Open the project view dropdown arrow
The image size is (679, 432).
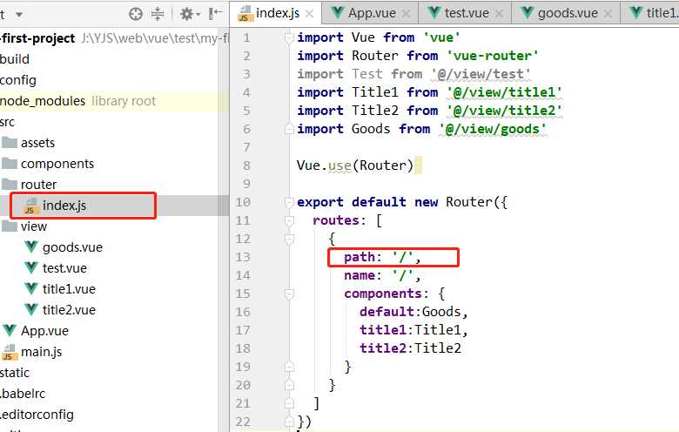coord(19,15)
